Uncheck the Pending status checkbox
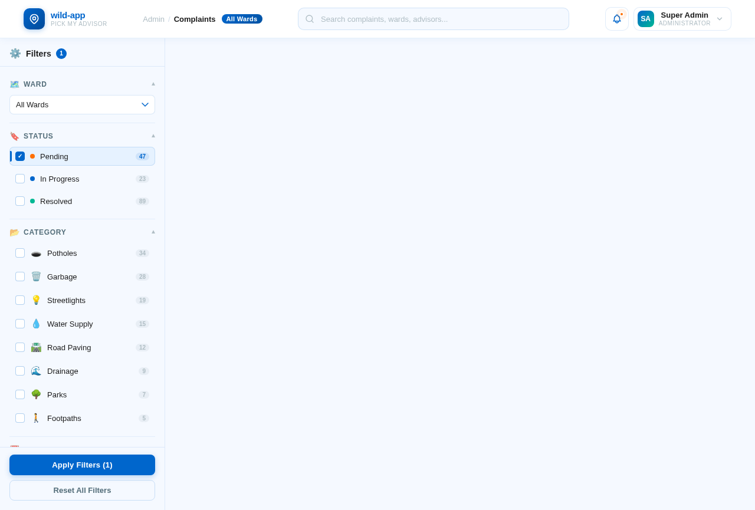Viewport: 755px width, 510px height. click(x=20, y=156)
